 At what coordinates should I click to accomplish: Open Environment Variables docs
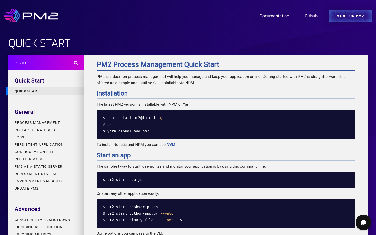click(39, 181)
